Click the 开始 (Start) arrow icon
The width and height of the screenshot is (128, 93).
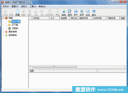tap(5, 13)
